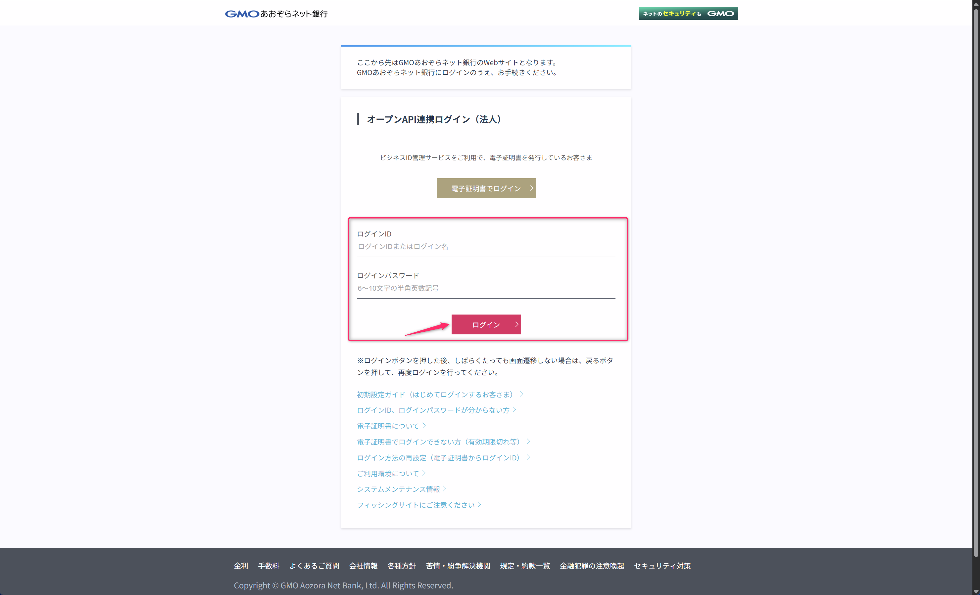Open ログイン方法の再設定 link
The width and height of the screenshot is (980, 595).
click(x=443, y=457)
